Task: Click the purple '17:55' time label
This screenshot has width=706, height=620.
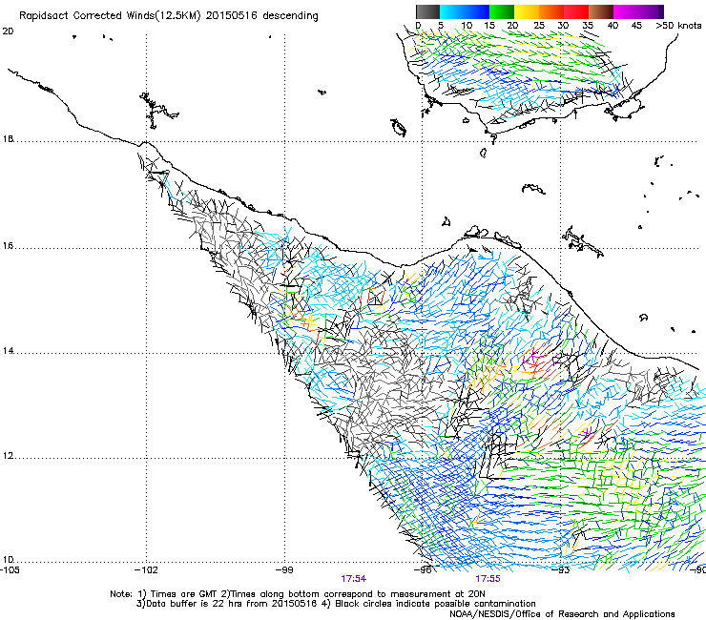Action: tap(488, 579)
